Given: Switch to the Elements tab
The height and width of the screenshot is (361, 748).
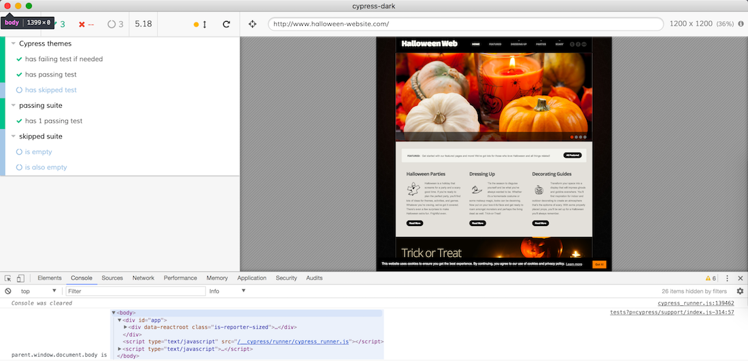Looking at the screenshot, I should coord(50,278).
